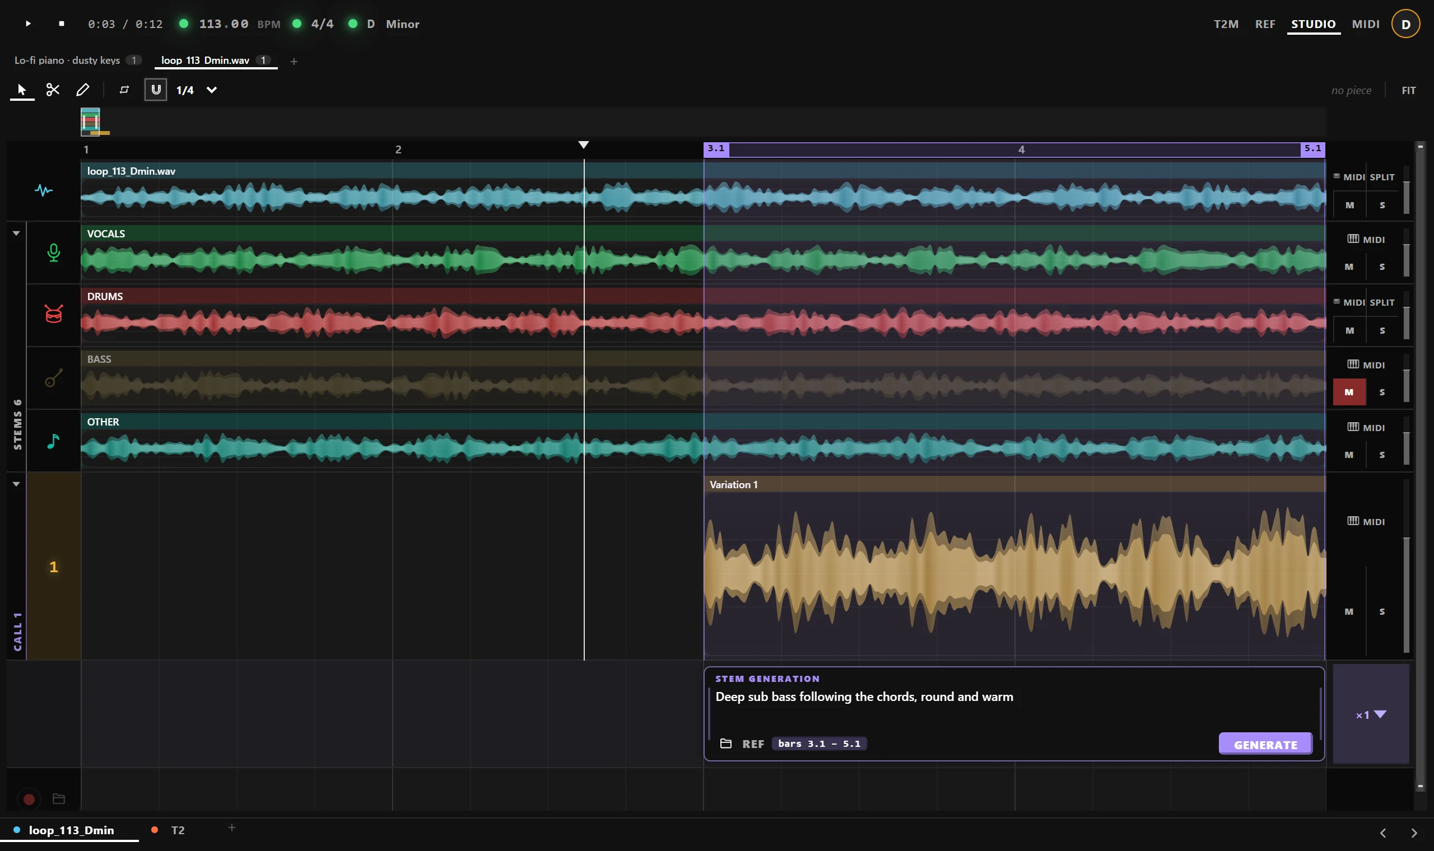1434x851 pixels.
Task: Toggle snap magnet button
Action: pos(156,90)
